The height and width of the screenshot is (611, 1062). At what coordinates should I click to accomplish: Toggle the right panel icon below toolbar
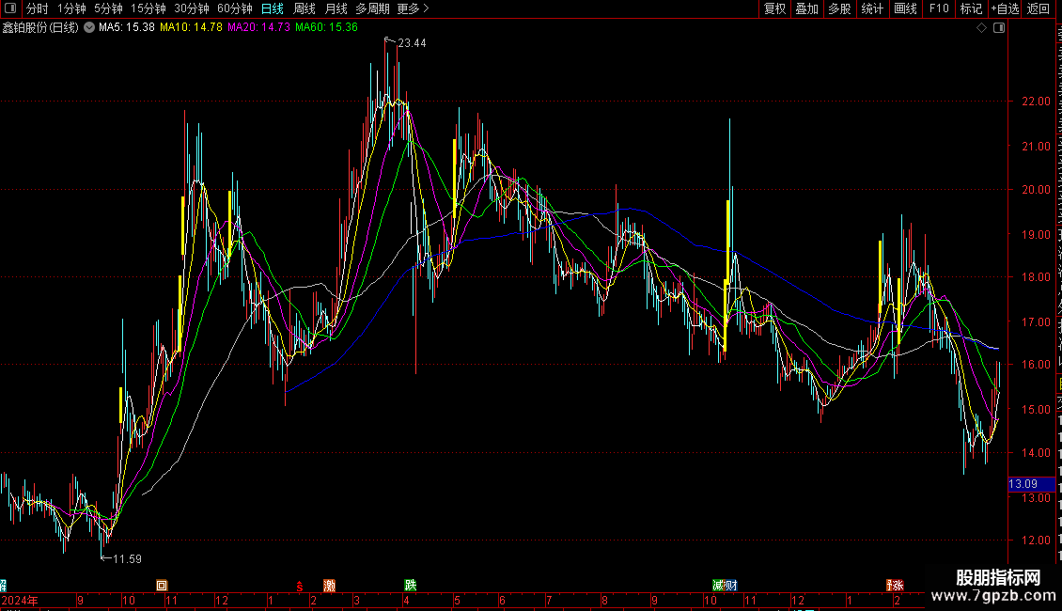click(x=999, y=28)
